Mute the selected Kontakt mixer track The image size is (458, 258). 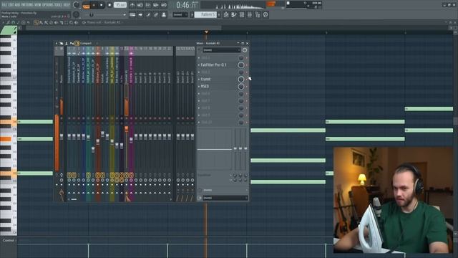[127, 118]
